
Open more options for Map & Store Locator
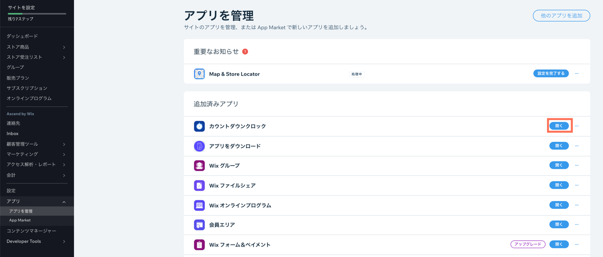tap(577, 73)
